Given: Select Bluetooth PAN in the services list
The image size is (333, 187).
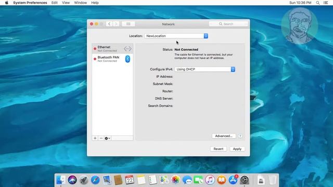Looking at the screenshot, I should pyautogui.click(x=112, y=59).
